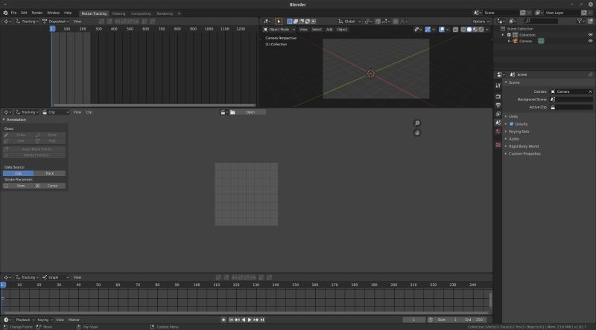Toggle viewport overlays icon
The height and width of the screenshot is (330, 596).
[441, 29]
